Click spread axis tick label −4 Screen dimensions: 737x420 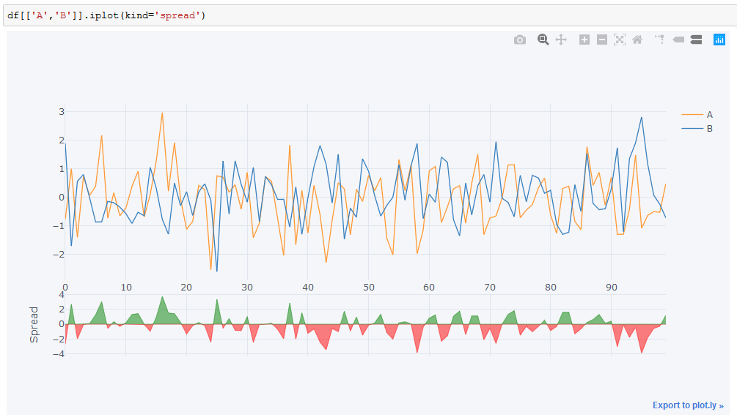click(58, 354)
